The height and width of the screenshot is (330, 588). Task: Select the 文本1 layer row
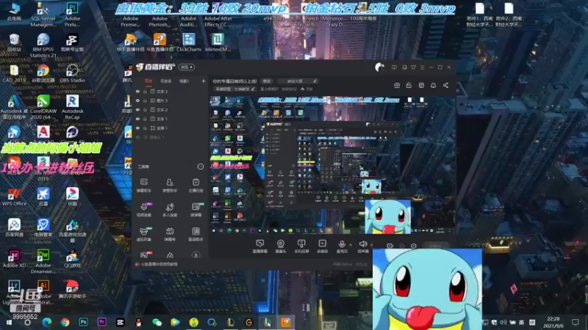pos(171,119)
